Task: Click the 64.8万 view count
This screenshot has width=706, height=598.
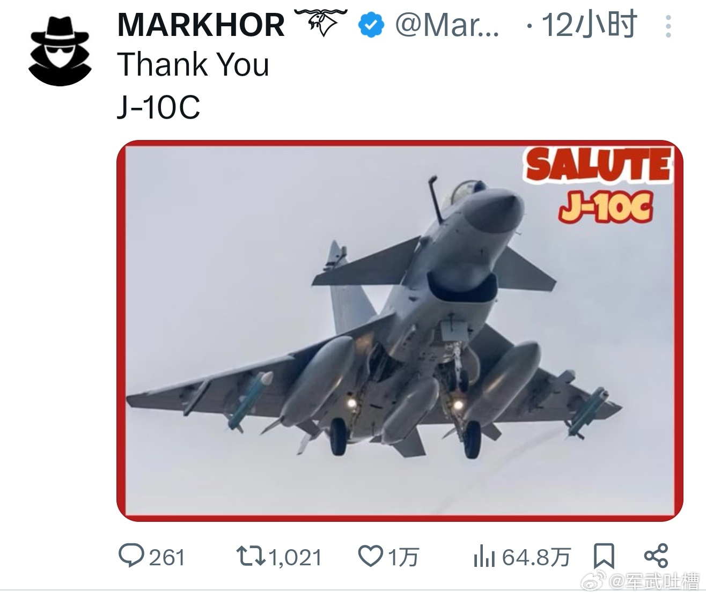Action: [536, 557]
